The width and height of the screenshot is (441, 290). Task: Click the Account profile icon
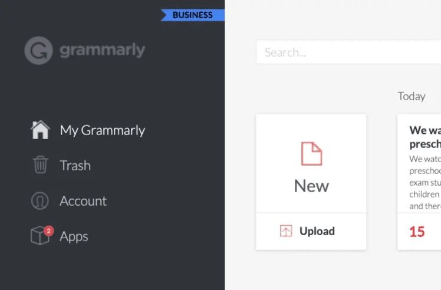[40, 201]
